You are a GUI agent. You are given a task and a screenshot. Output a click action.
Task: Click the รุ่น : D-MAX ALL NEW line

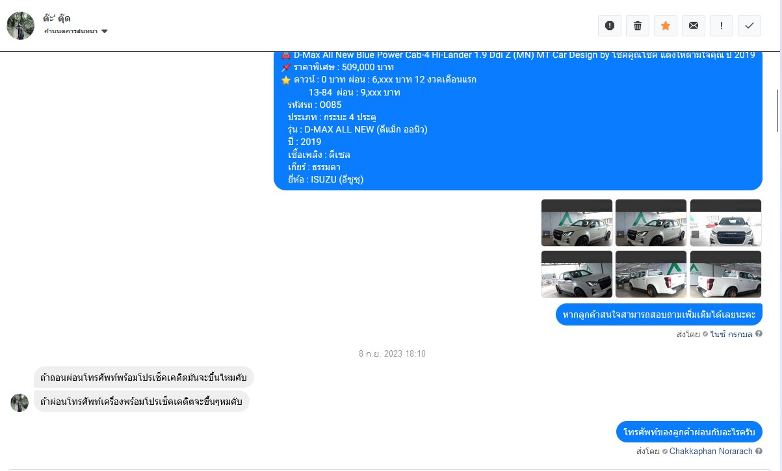[x=358, y=129]
